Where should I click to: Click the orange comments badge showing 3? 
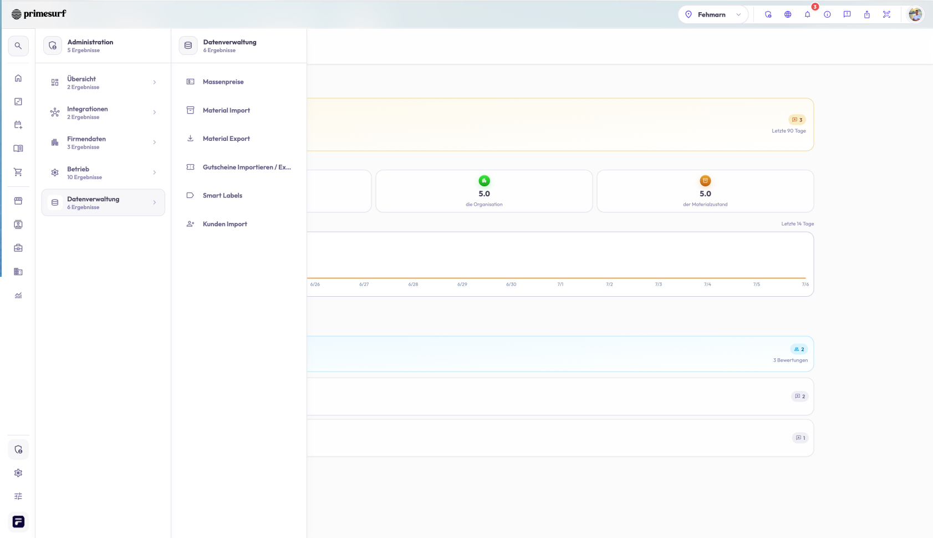pyautogui.click(x=797, y=120)
